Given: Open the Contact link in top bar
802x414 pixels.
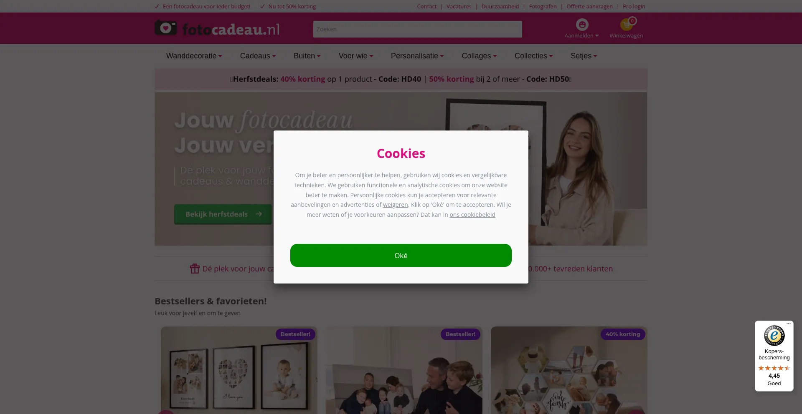Looking at the screenshot, I should pos(426,6).
